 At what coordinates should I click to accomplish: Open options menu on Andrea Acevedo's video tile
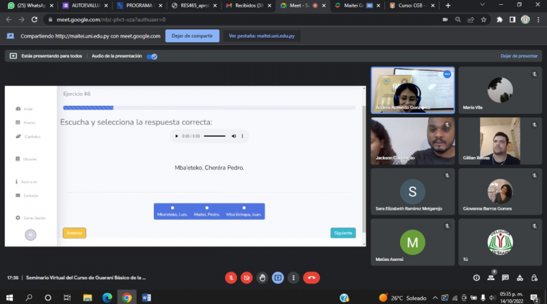pyautogui.click(x=446, y=74)
